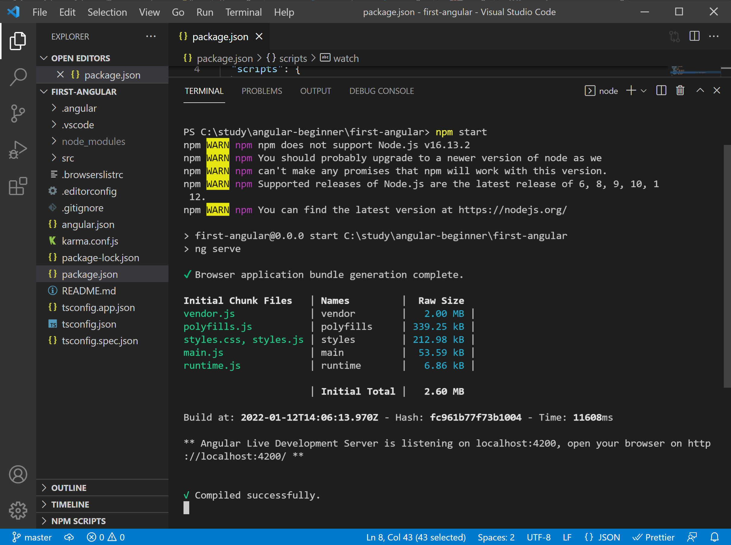Toggle Explorer view via files icon
This screenshot has height=545, width=731.
(18, 41)
